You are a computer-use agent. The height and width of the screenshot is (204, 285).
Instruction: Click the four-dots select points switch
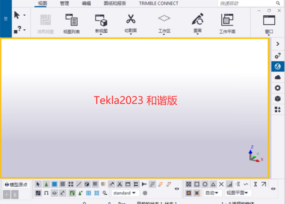(x=71, y=184)
